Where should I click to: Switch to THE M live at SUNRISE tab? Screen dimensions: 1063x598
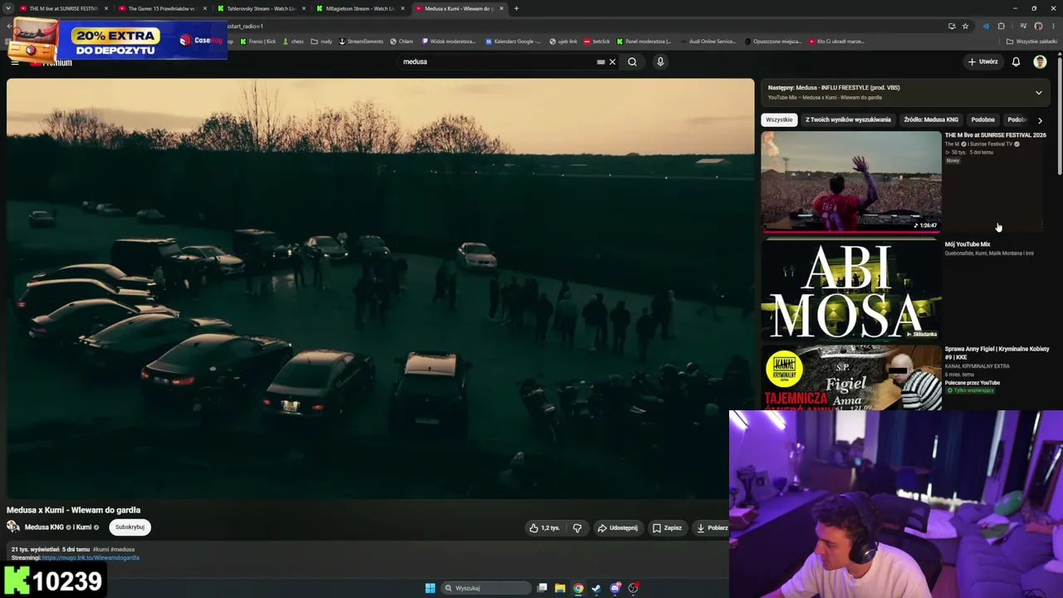63,8
